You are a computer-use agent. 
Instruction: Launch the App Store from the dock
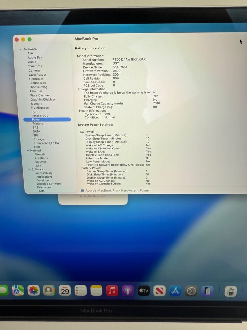point(176,291)
